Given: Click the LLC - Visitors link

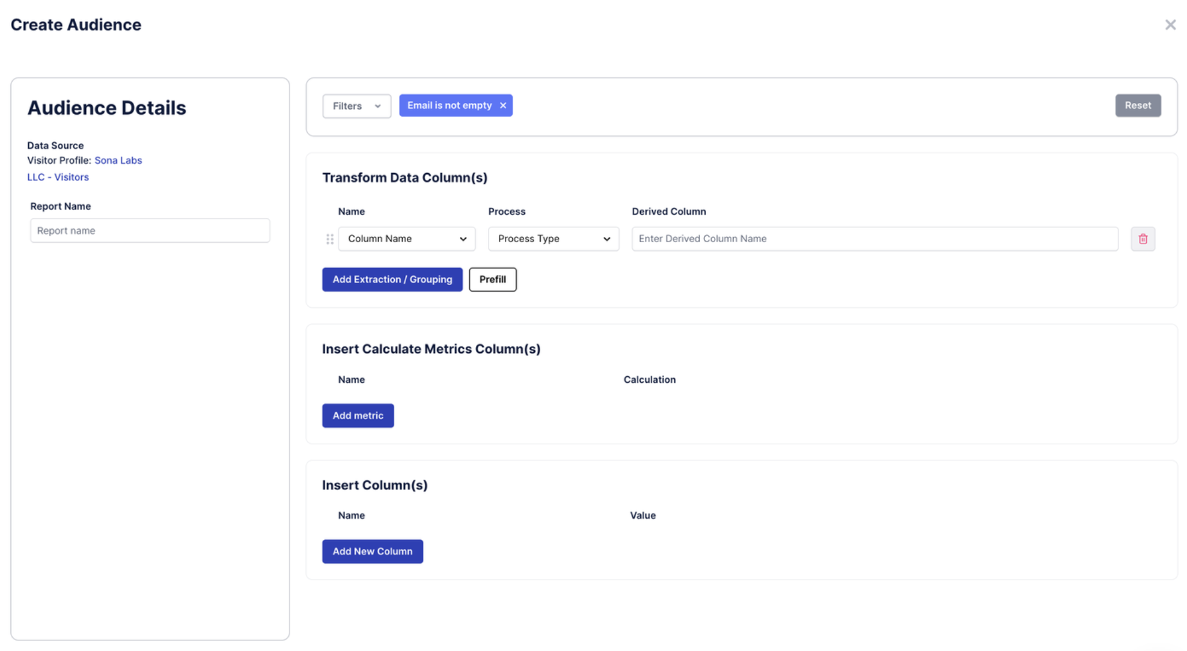Looking at the screenshot, I should coord(58,177).
